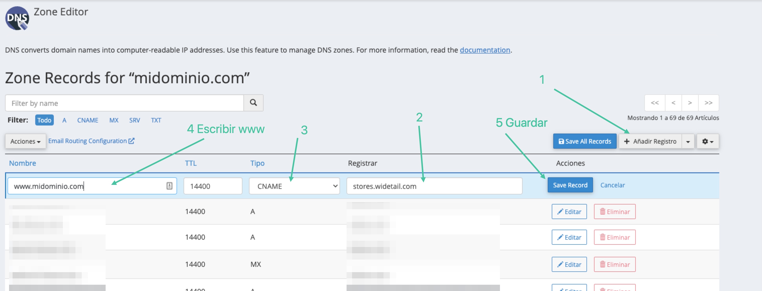Open the Acciones dropdown menu

click(25, 141)
